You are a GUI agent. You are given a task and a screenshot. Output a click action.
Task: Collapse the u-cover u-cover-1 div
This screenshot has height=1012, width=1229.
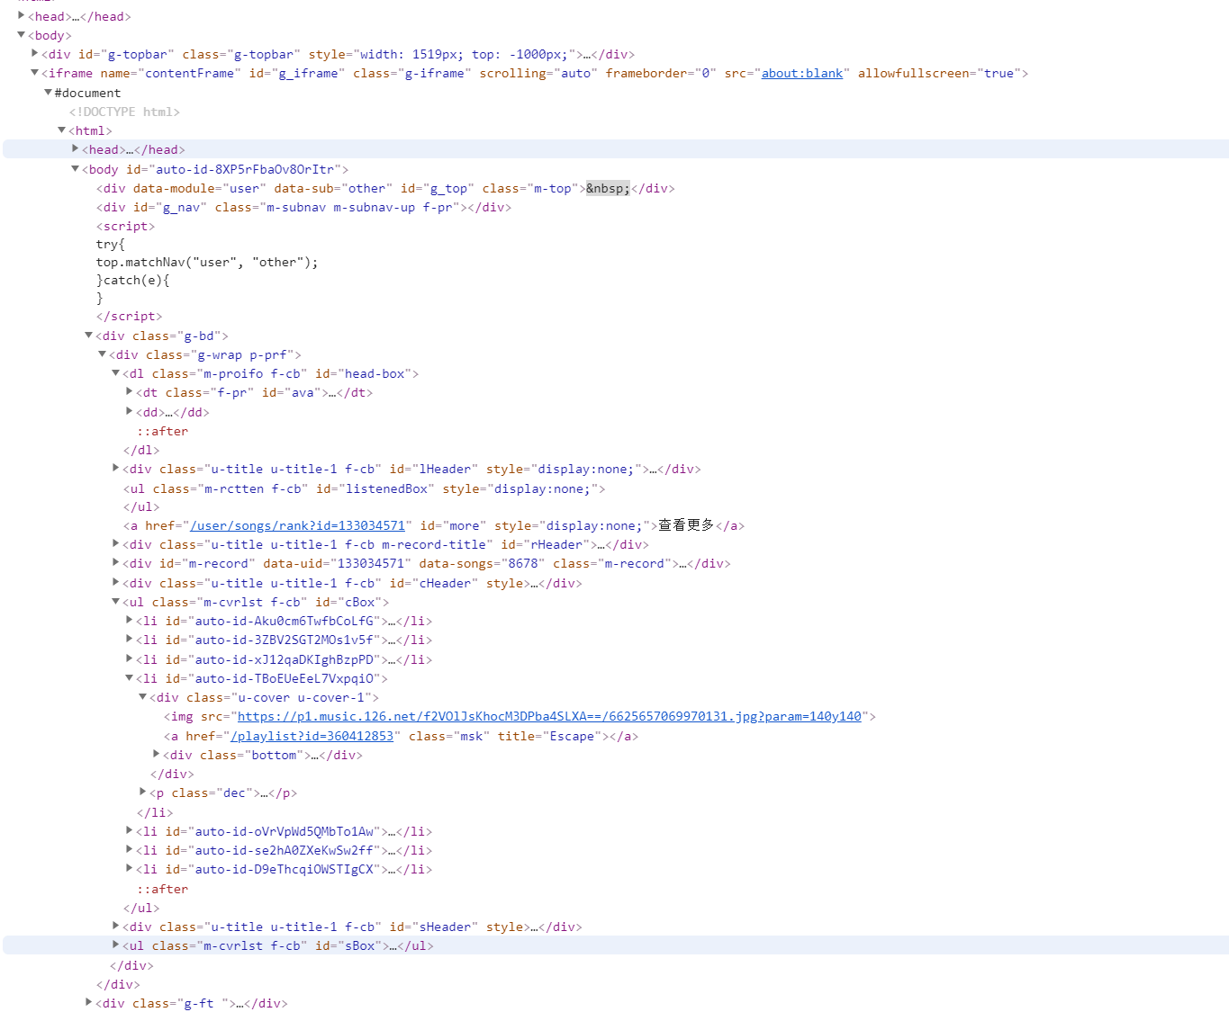(x=143, y=696)
